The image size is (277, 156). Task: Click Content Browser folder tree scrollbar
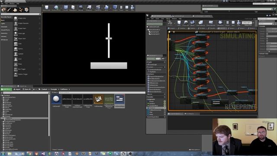point(49,115)
